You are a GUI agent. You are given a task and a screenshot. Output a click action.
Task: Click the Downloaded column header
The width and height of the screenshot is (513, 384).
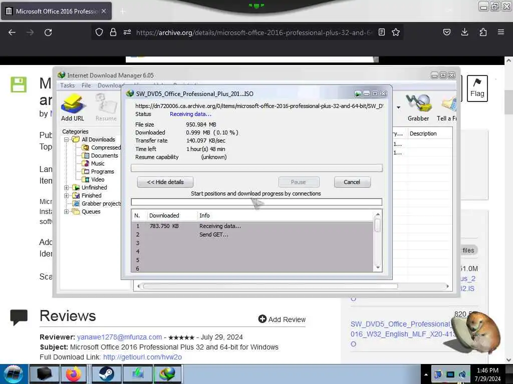[172, 215]
